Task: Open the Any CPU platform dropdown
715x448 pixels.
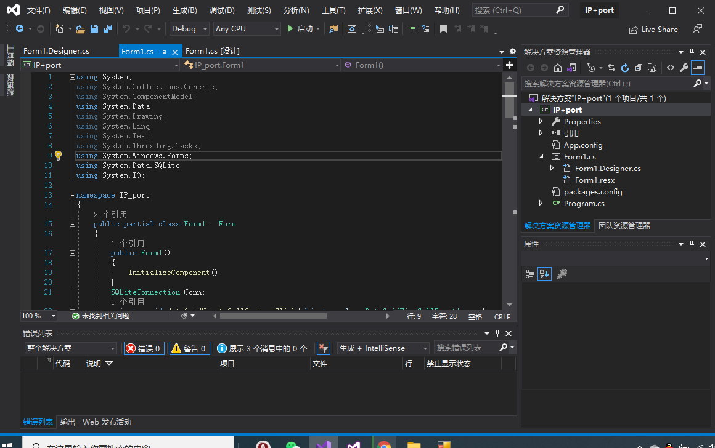Action: click(247, 29)
